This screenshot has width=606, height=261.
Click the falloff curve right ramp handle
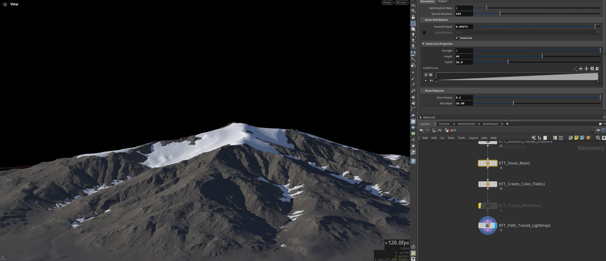point(598,81)
